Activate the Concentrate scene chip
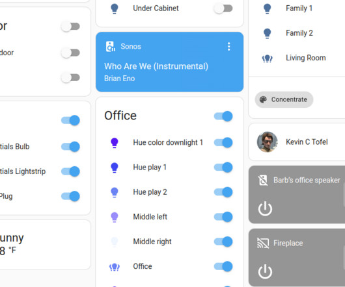The height and width of the screenshot is (287, 345). (x=284, y=99)
